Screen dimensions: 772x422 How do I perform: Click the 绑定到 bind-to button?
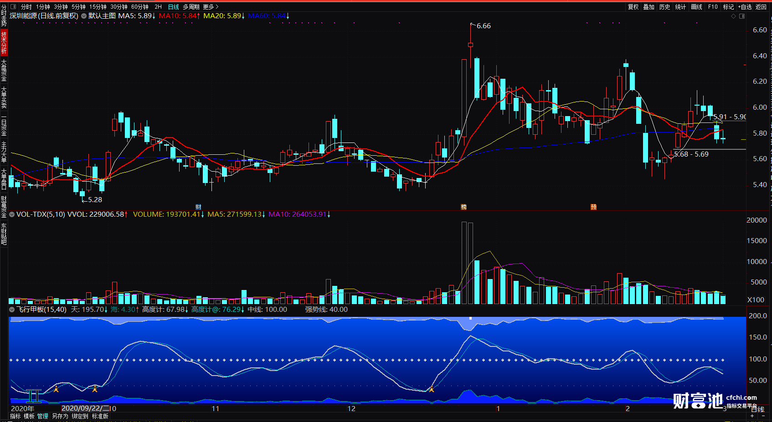(x=80, y=416)
